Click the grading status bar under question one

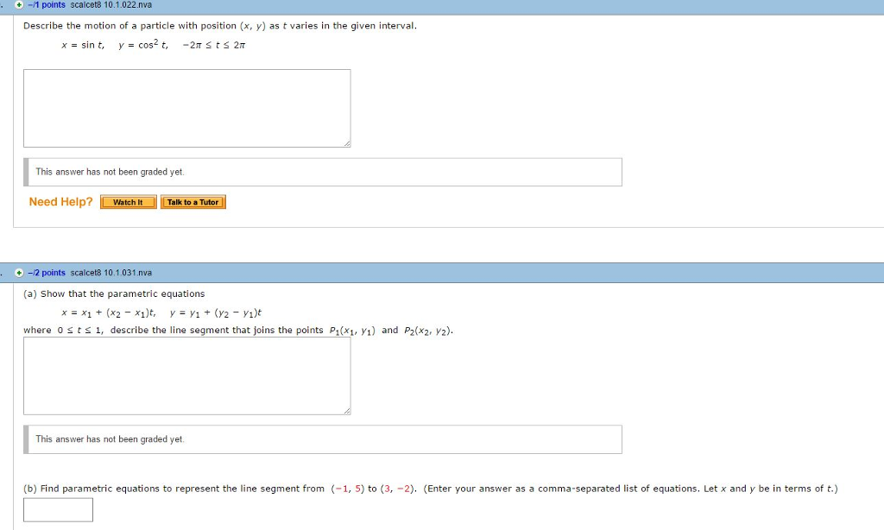tap(324, 172)
